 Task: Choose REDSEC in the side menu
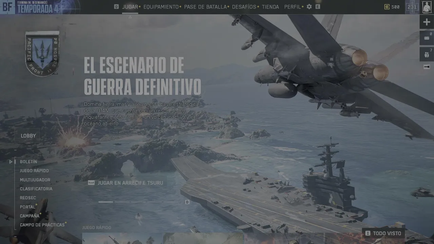pos(28,198)
